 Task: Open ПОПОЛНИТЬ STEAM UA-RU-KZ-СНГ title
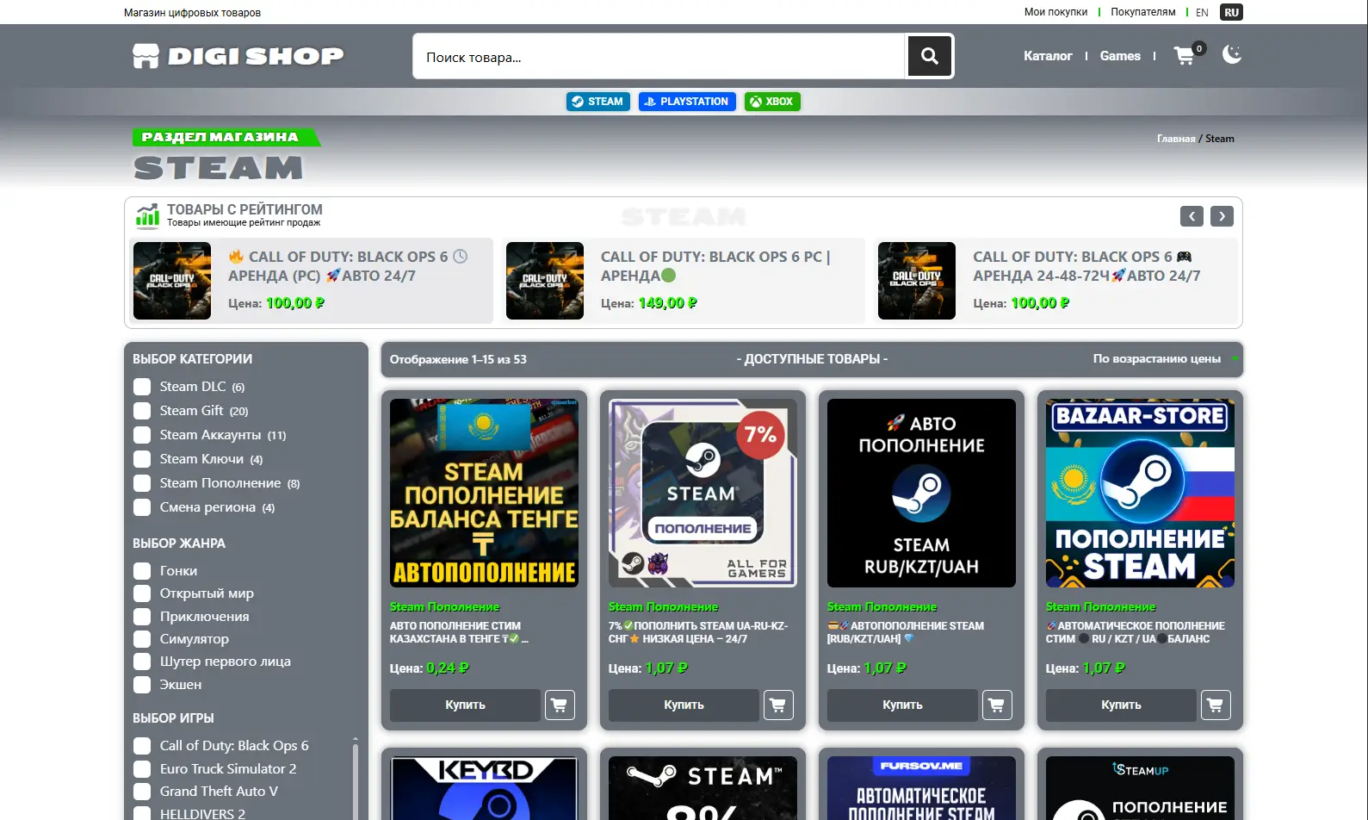(x=698, y=632)
